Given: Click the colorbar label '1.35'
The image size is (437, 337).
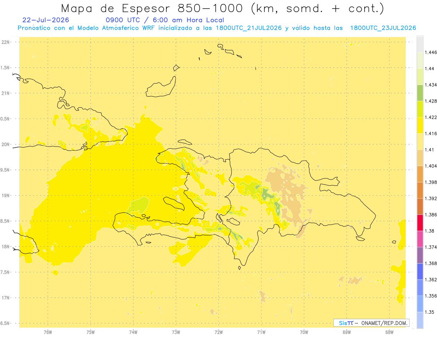Looking at the screenshot, I should point(429,312).
